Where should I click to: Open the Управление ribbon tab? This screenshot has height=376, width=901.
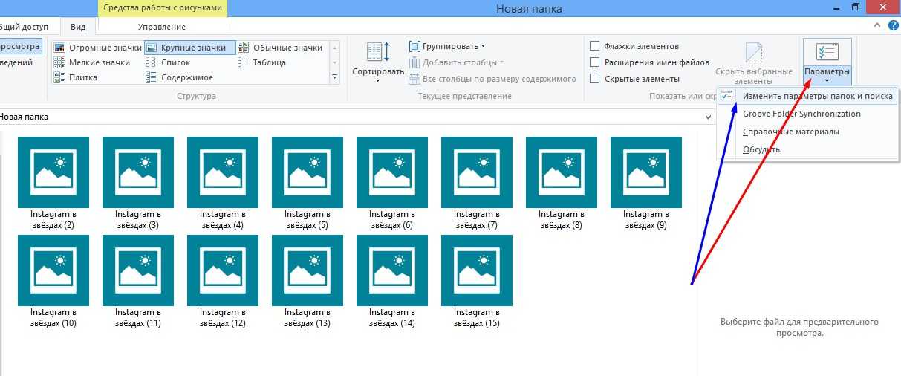click(162, 27)
